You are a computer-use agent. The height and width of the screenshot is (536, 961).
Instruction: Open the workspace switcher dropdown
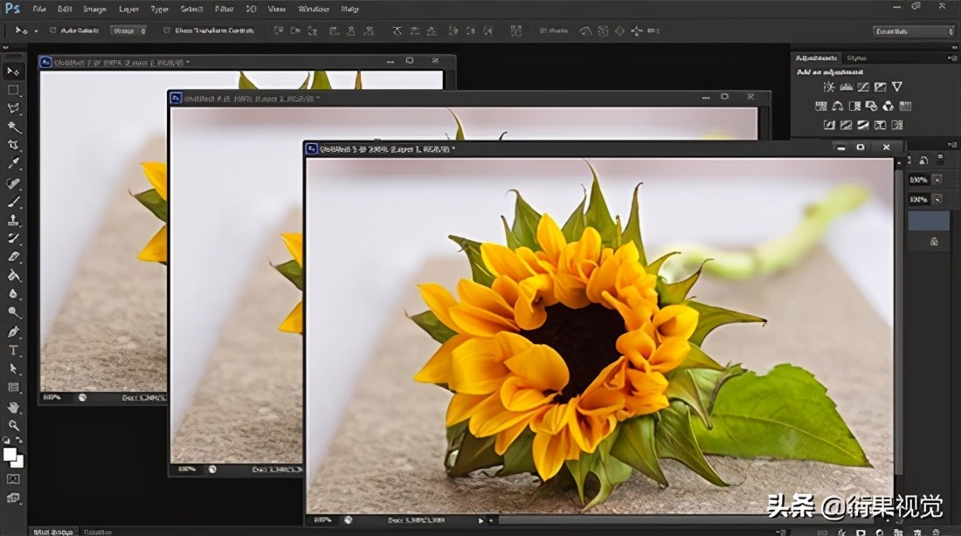[913, 31]
